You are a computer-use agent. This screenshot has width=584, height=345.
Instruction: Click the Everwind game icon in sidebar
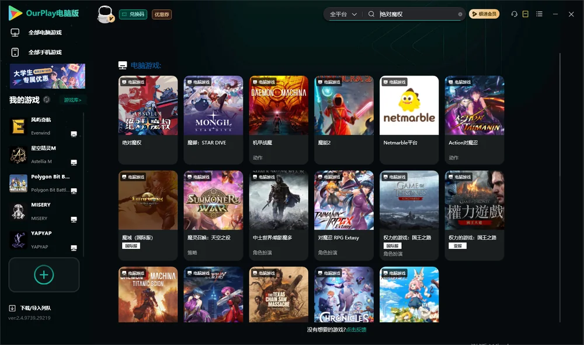(x=18, y=126)
